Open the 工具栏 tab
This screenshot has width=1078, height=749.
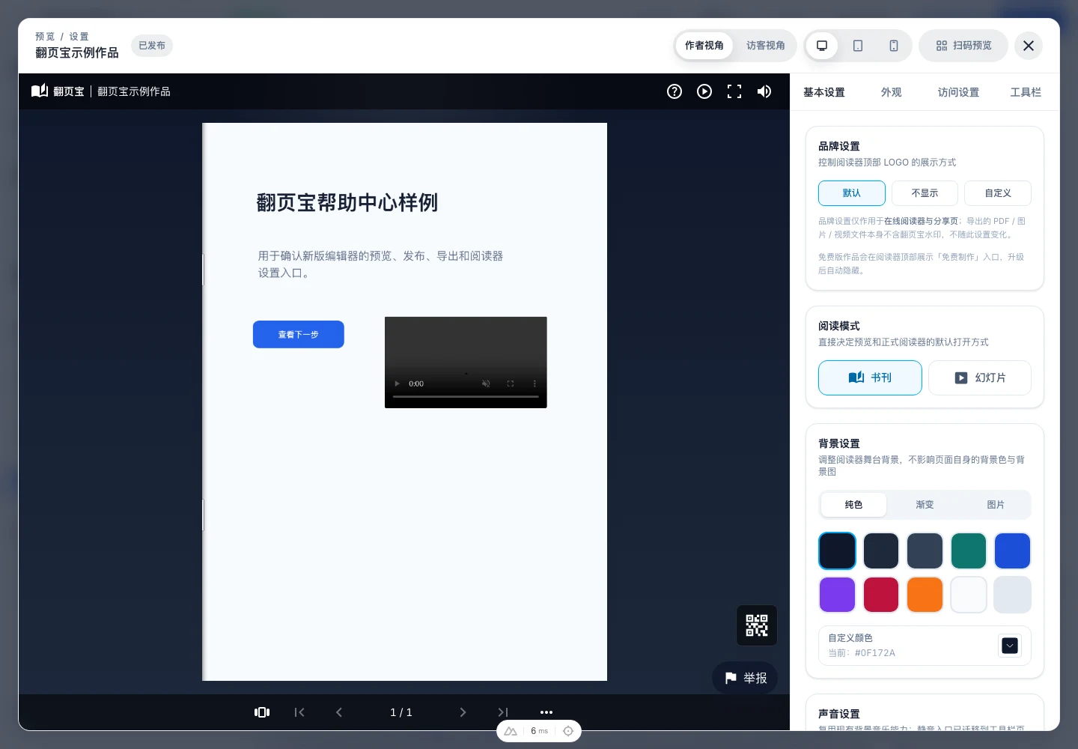[x=1026, y=92]
